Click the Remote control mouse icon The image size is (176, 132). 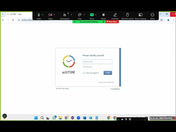pos(127,15)
